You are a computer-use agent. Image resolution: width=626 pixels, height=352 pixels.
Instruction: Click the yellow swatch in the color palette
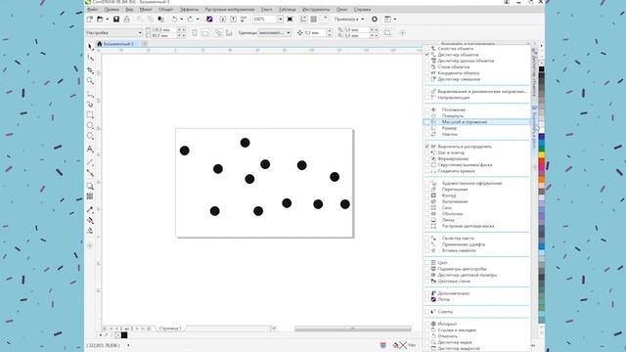point(541,154)
